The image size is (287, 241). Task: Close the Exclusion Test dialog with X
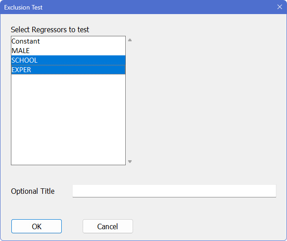(279, 7)
